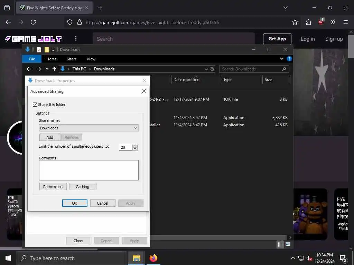Click the gamejolt.com URL bar
Screen dimensions: 354x265
click(152, 22)
